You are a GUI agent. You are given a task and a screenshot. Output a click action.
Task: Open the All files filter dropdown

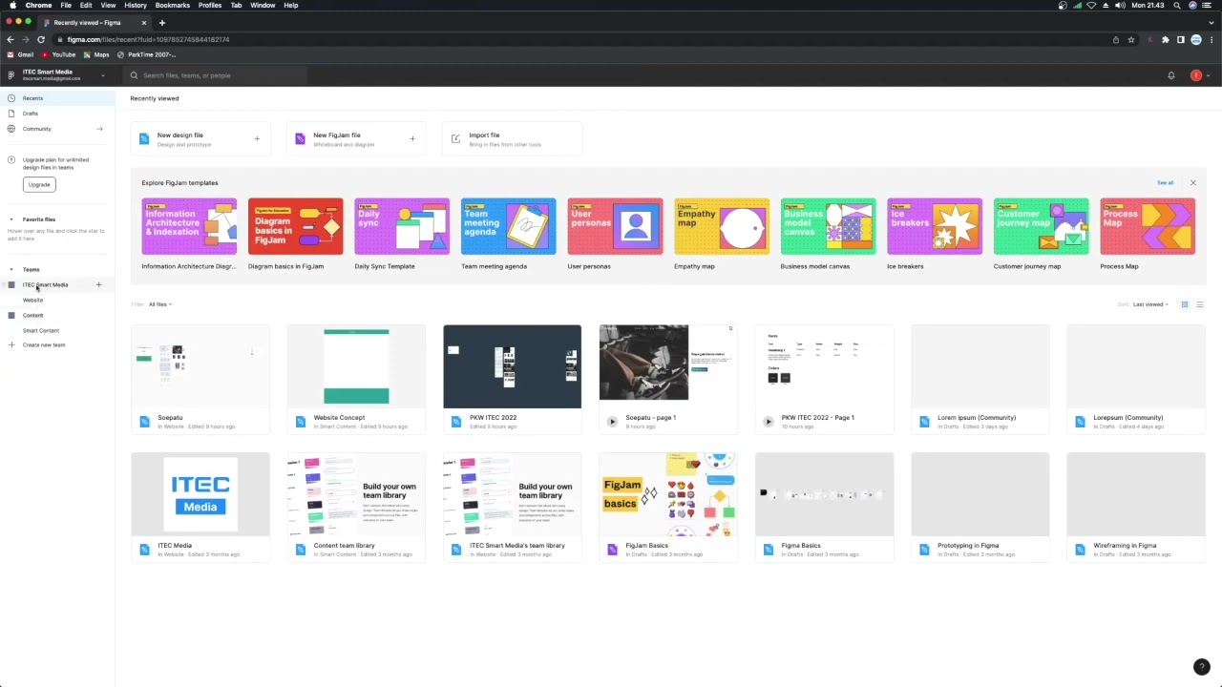pyautogui.click(x=159, y=304)
